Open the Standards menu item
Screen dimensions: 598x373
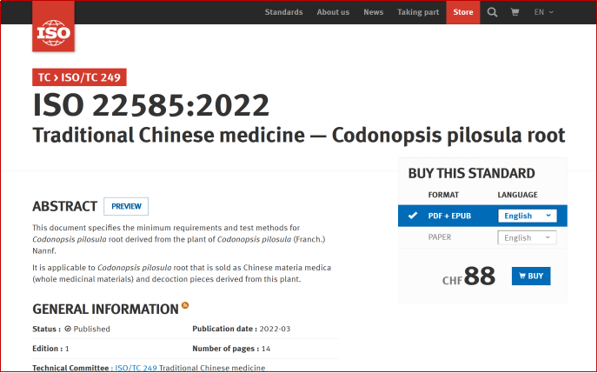(x=283, y=12)
